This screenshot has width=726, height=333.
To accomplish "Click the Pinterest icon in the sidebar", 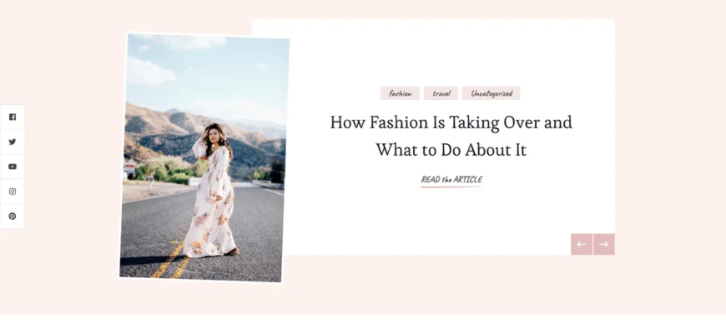I will 13,216.
